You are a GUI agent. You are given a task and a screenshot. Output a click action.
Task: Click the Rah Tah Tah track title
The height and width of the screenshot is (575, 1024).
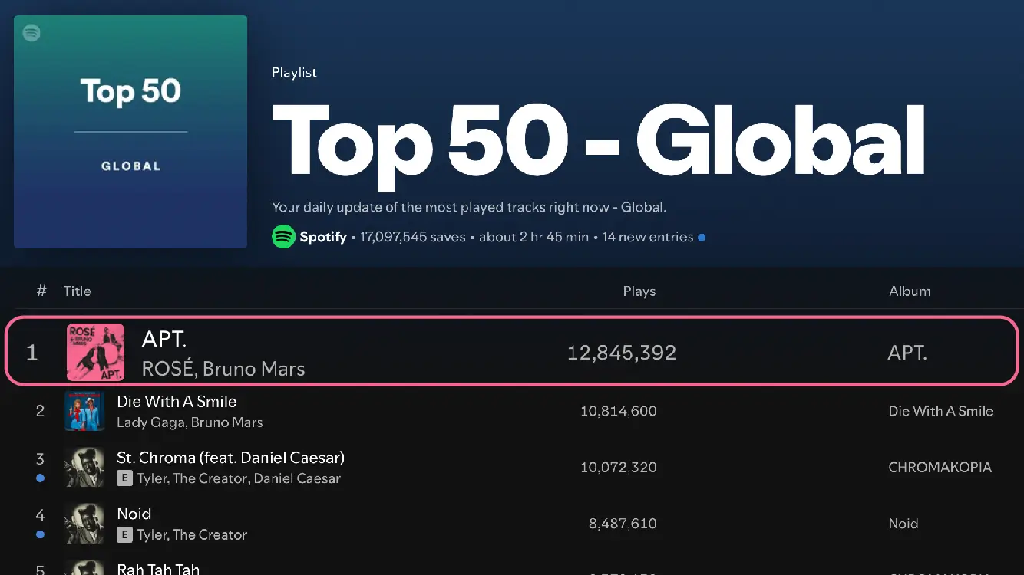pyautogui.click(x=158, y=569)
